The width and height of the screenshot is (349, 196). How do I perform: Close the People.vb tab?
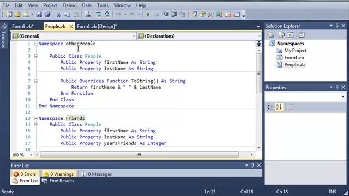pyautogui.click(x=71, y=27)
